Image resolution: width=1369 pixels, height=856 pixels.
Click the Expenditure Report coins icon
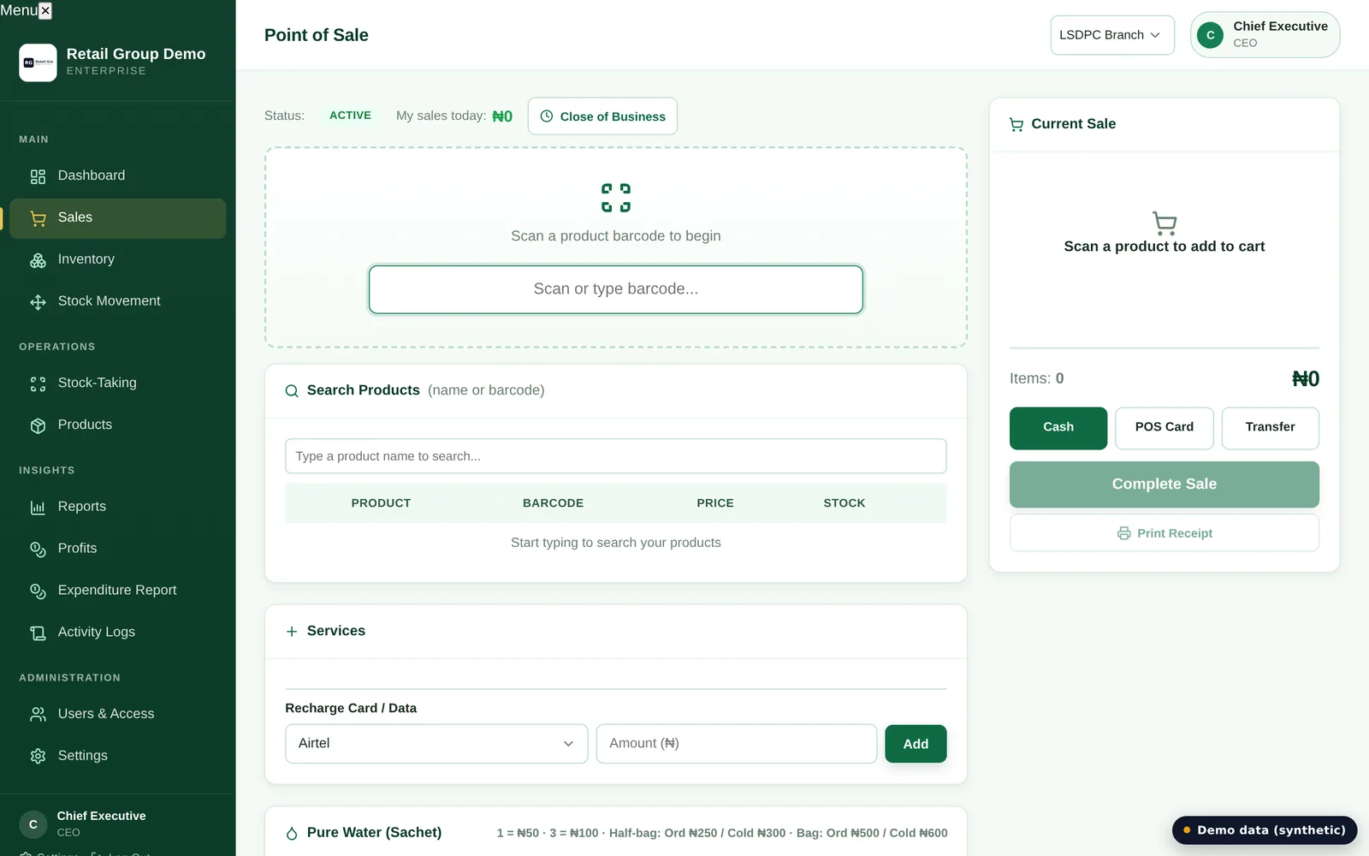38,591
